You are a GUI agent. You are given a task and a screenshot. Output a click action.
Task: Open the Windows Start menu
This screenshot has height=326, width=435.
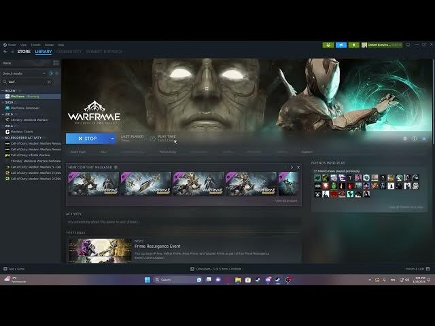[x=147, y=280]
